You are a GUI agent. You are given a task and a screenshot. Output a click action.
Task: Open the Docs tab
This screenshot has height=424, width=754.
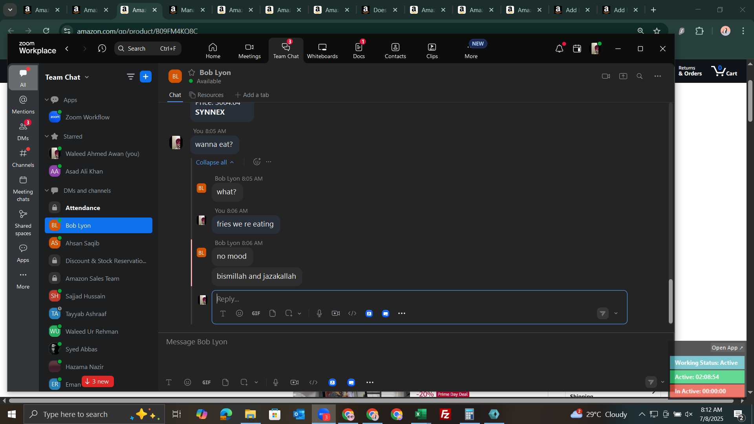pos(359,51)
